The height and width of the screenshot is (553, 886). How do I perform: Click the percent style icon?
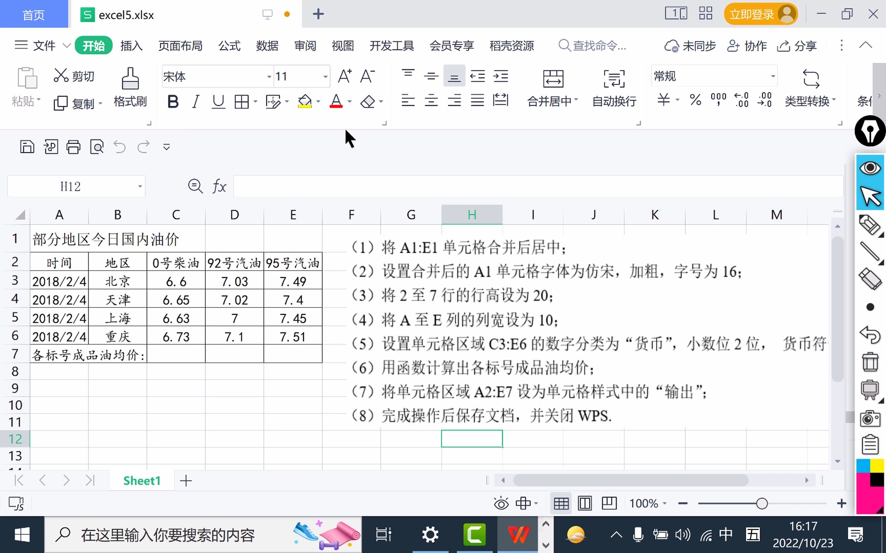(695, 100)
